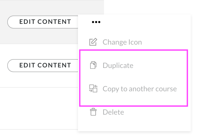Open content editing for the highlighted row
Screen dimensions: 211x139
45,22
